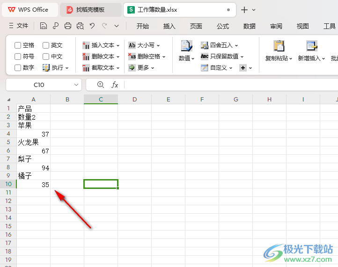Image resolution: width=338 pixels, height=267 pixels.
Task: Select column C header
Action: (x=101, y=99)
